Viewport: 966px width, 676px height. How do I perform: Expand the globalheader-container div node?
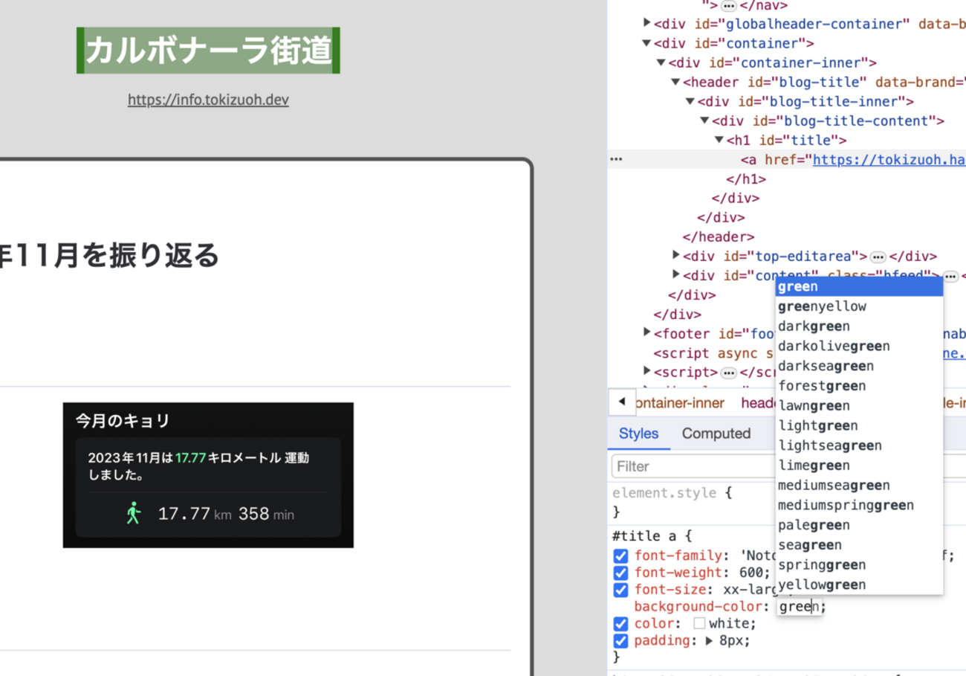click(647, 24)
